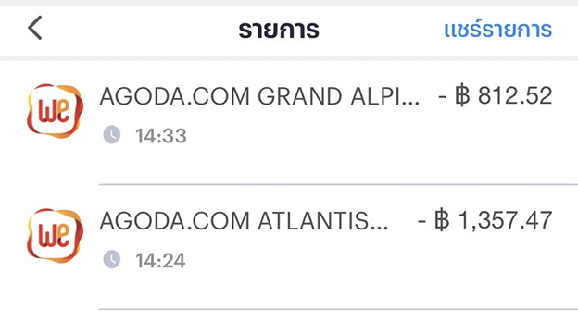Tap the 14:24 timestamp text
Image resolution: width=578 pixels, height=334 pixels.
click(160, 261)
